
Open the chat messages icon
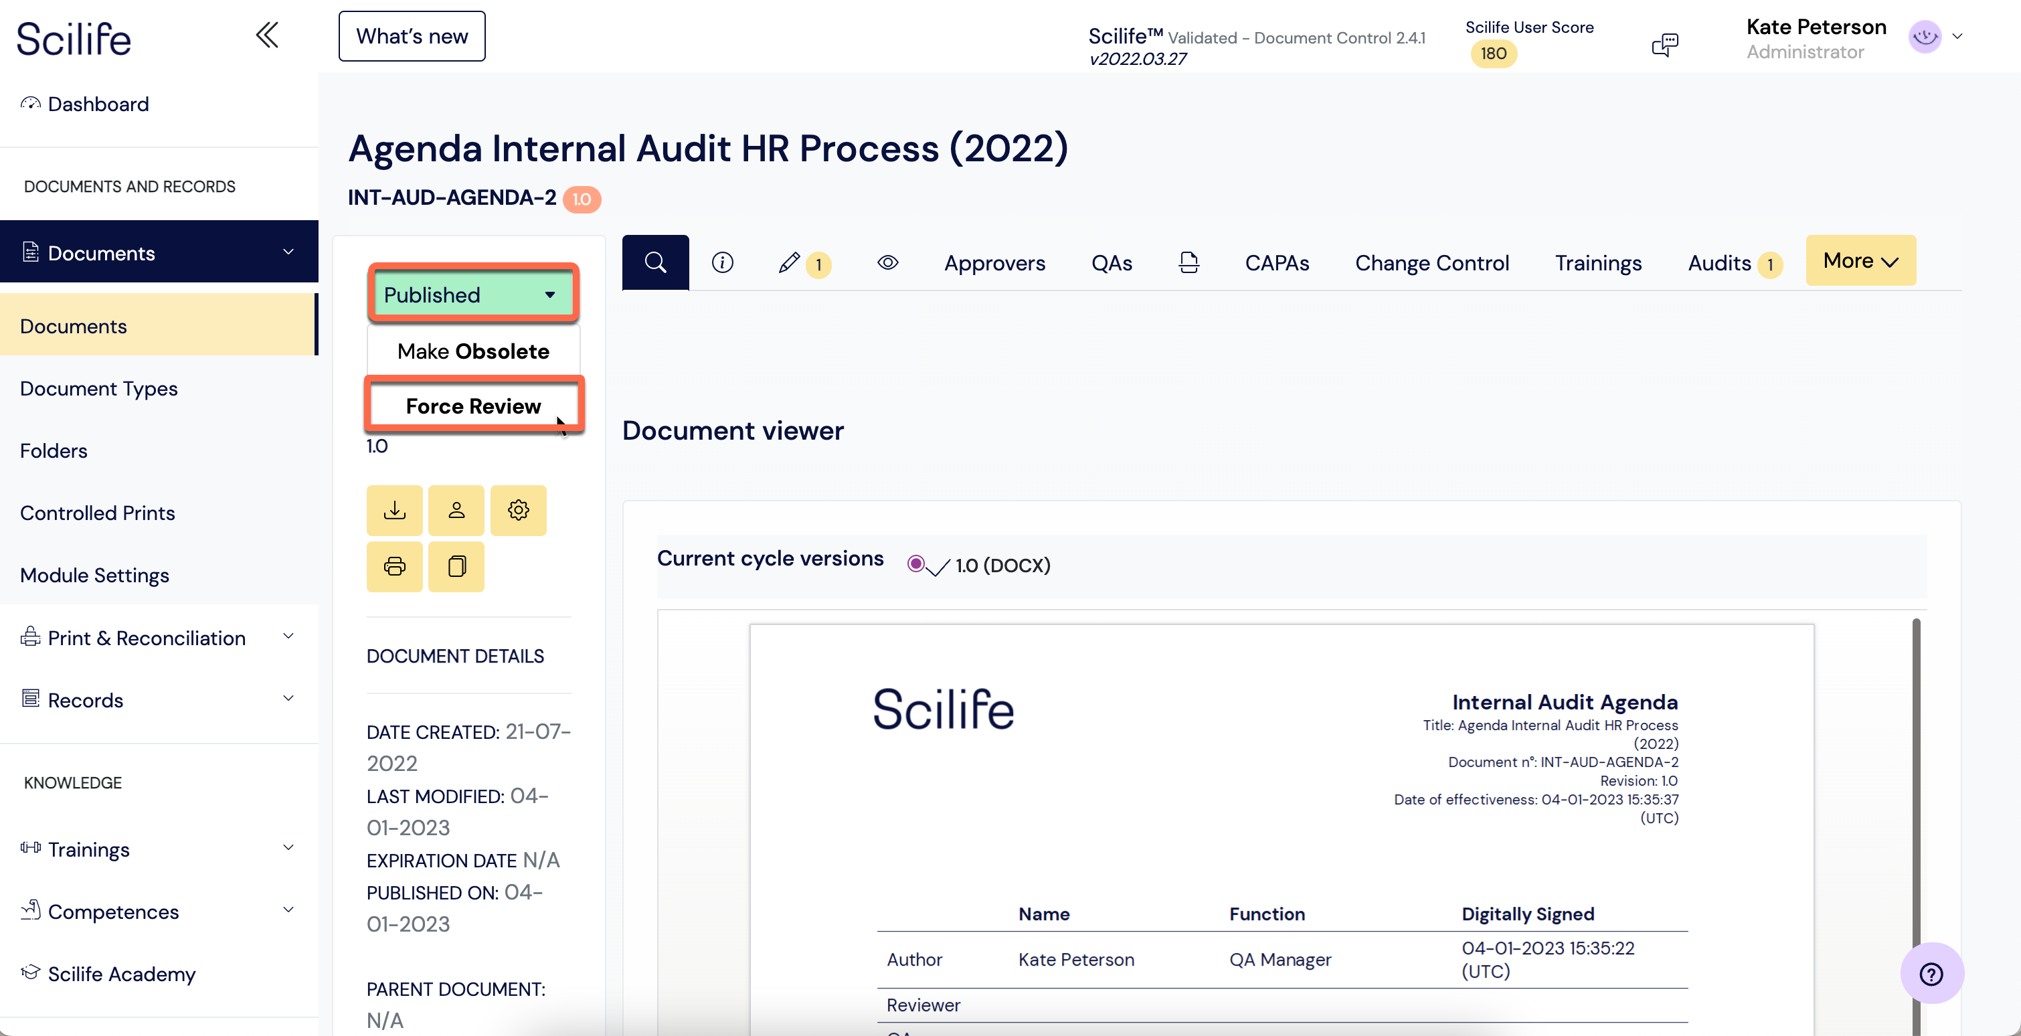[x=1664, y=45]
